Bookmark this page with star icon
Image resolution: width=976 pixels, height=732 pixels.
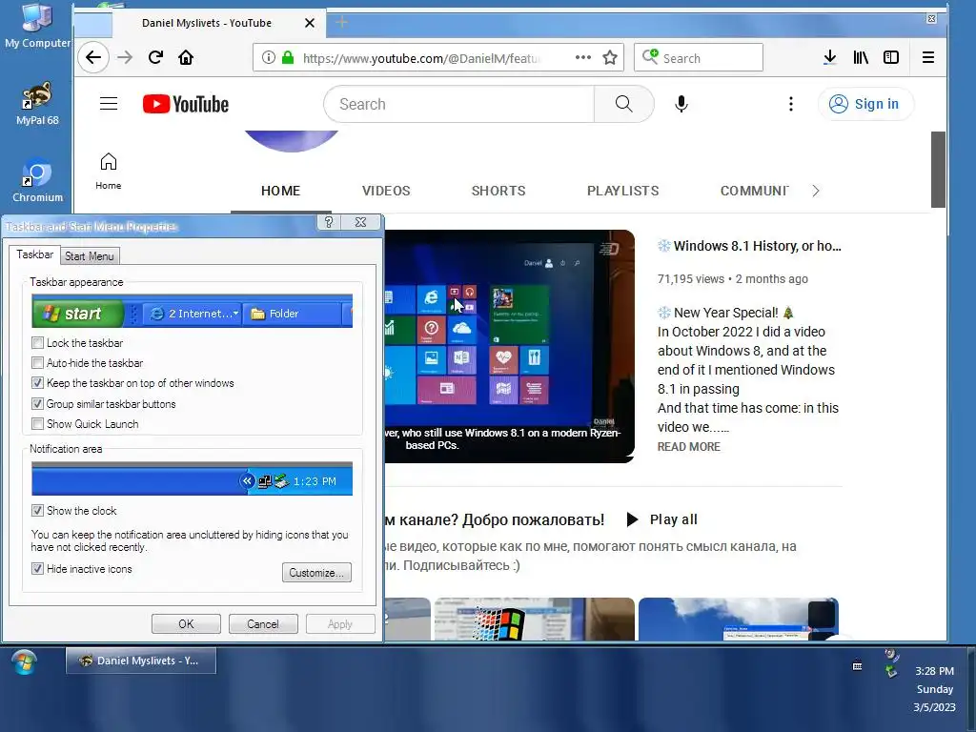tap(610, 58)
